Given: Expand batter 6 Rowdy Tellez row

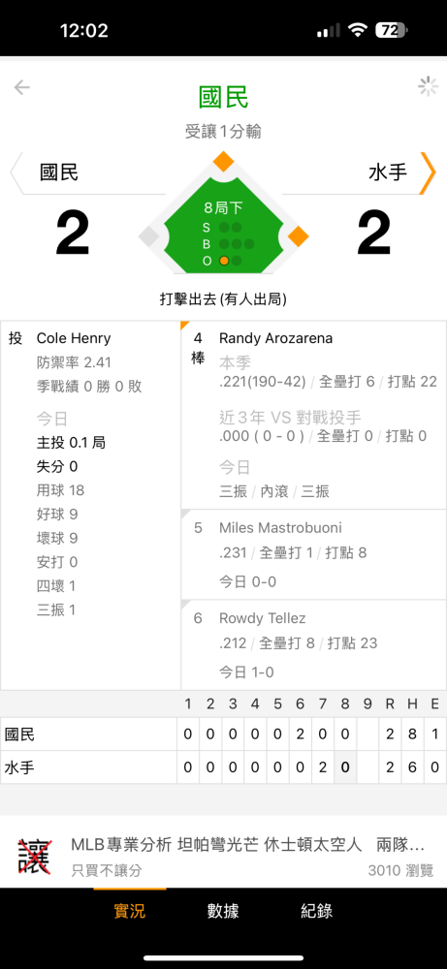Looking at the screenshot, I should (313, 644).
